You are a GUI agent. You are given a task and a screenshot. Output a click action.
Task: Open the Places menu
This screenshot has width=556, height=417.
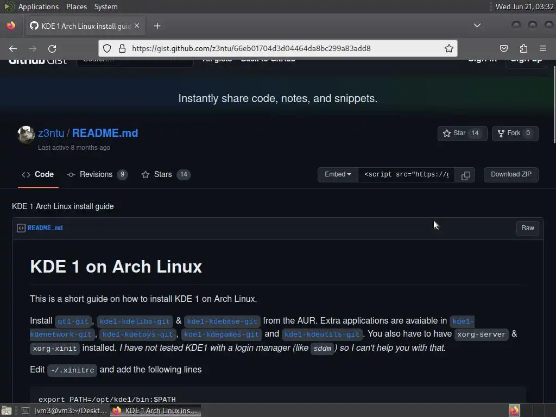pos(76,7)
